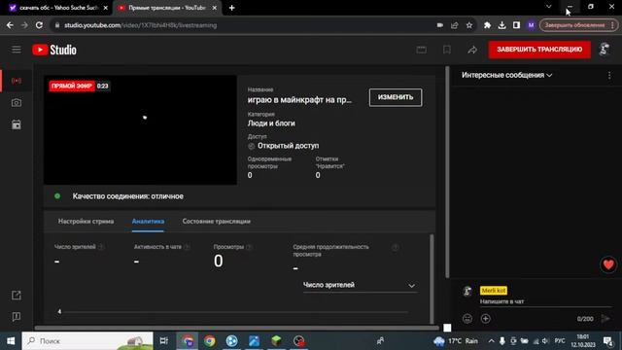Image resolution: width=622 pixels, height=350 pixels.
Task: Click the create clip icon in header
Action: click(421, 50)
